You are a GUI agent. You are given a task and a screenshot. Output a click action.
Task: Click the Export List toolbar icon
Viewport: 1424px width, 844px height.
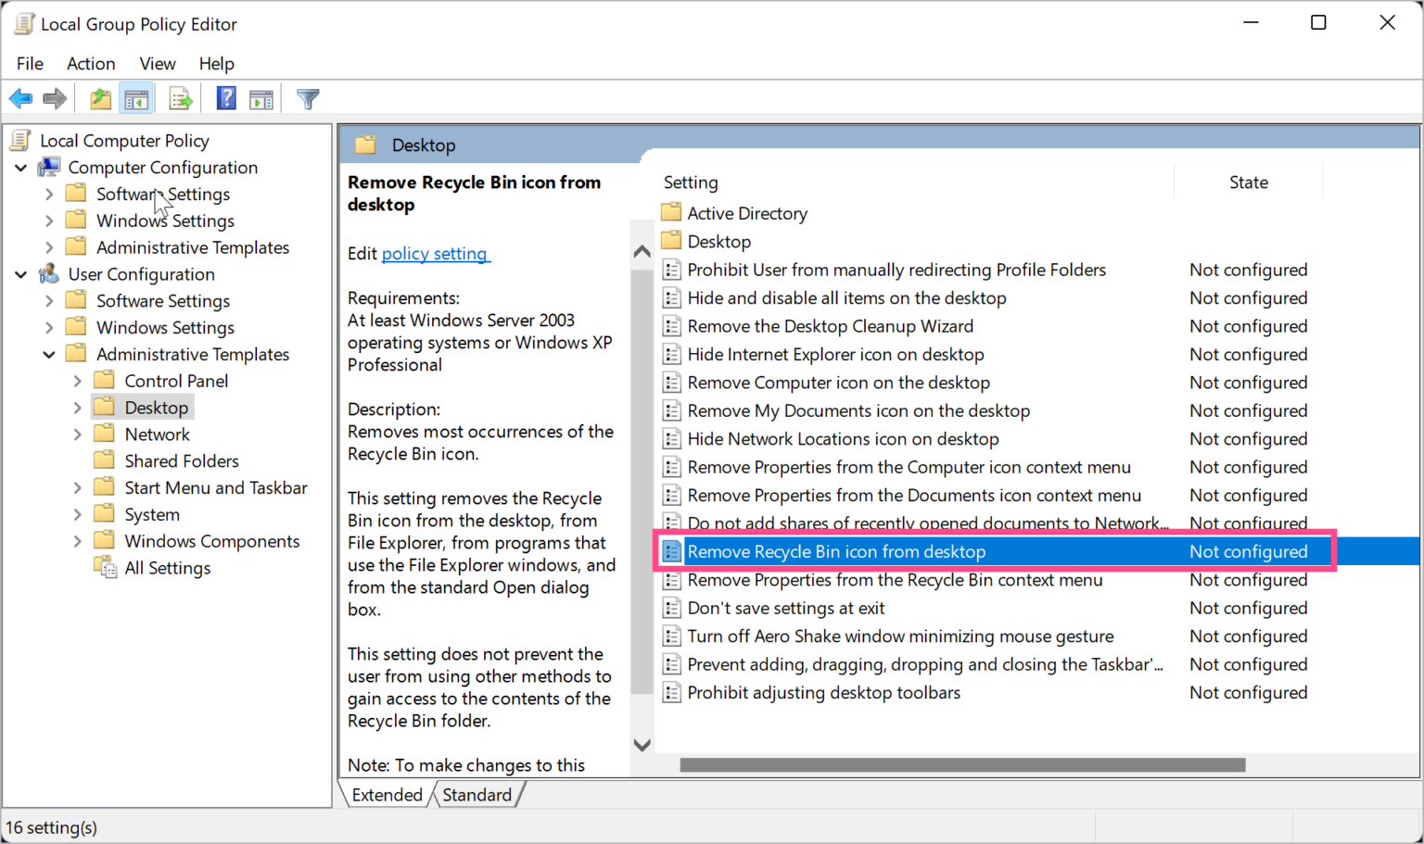tap(181, 98)
